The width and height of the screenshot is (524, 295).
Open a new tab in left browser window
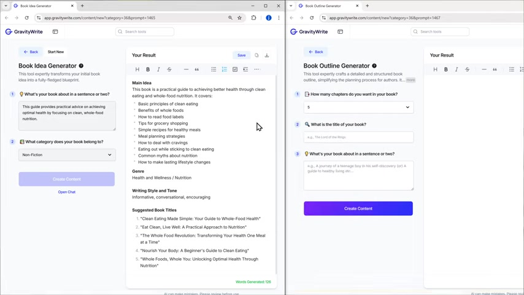click(82, 6)
